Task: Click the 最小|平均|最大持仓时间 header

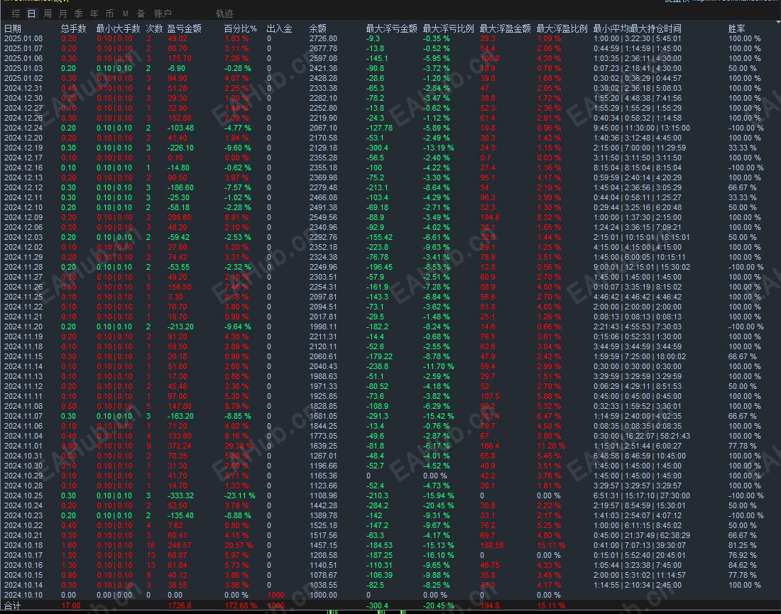Action: [637, 28]
